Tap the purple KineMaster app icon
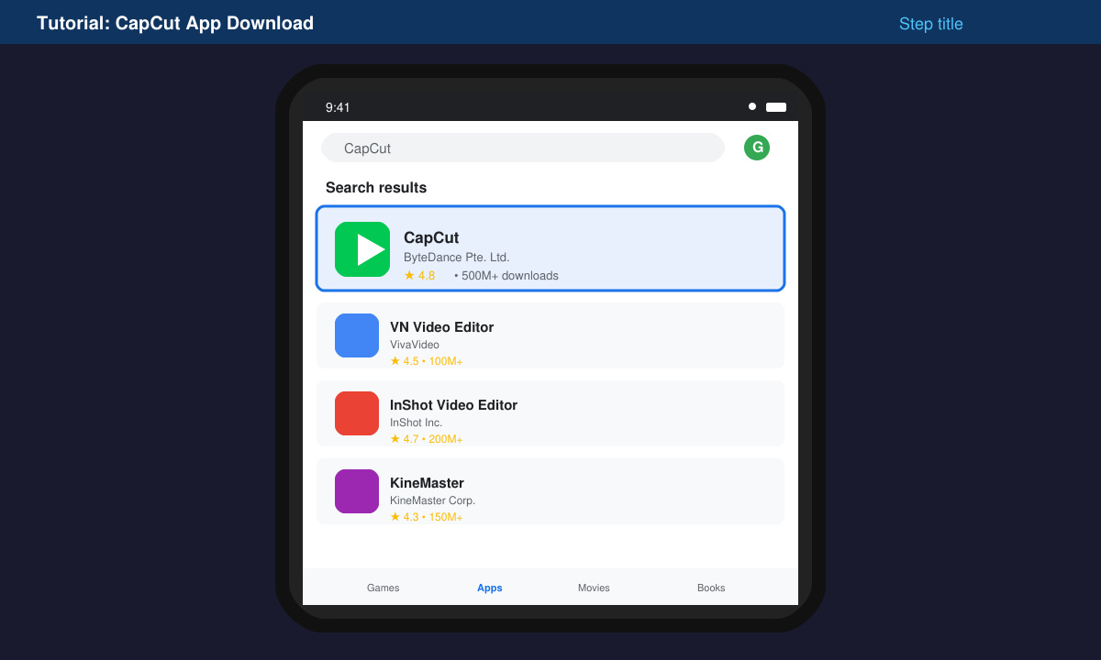 click(x=357, y=491)
